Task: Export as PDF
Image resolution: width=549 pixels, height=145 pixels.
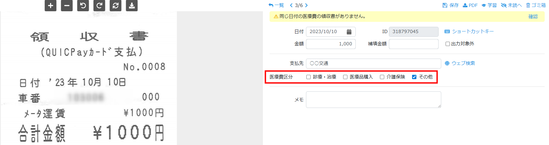Action: (470, 5)
